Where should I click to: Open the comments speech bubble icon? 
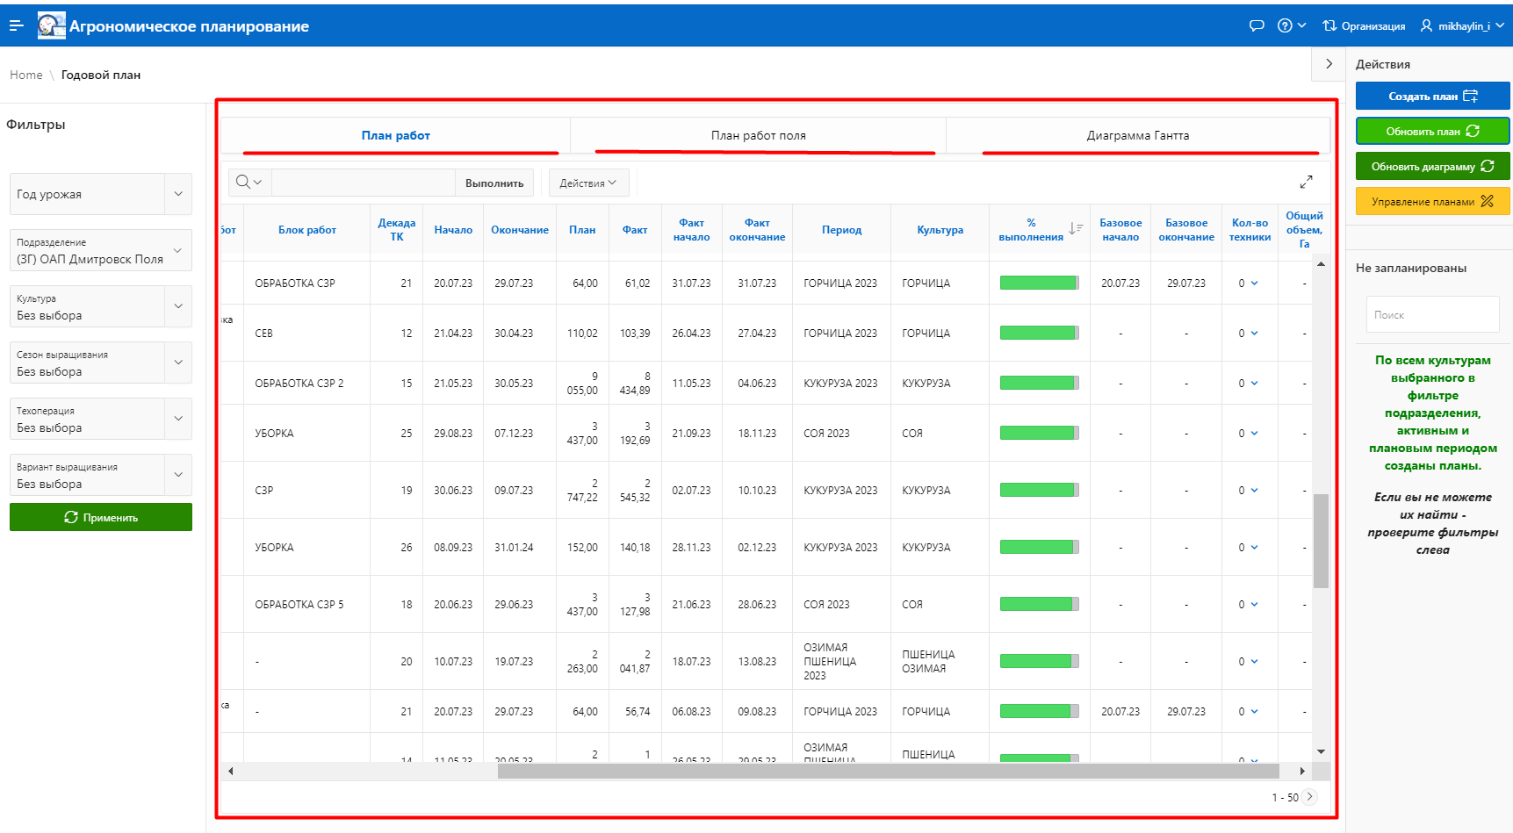[1257, 26]
